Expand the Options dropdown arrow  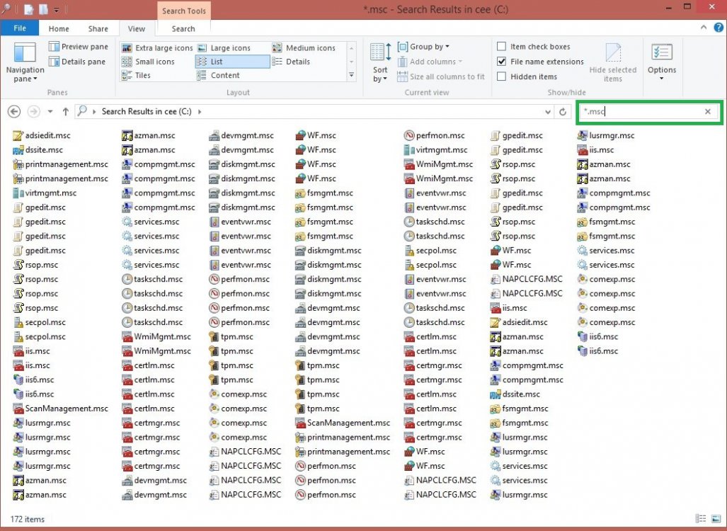(x=662, y=79)
